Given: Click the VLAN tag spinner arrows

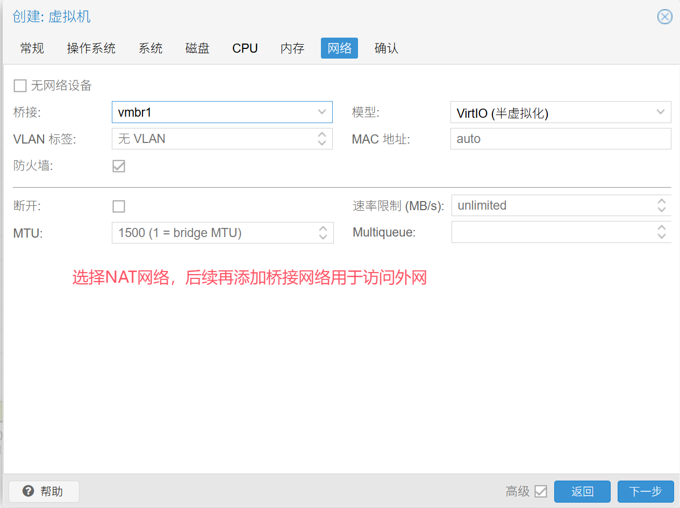Looking at the screenshot, I should [x=322, y=139].
